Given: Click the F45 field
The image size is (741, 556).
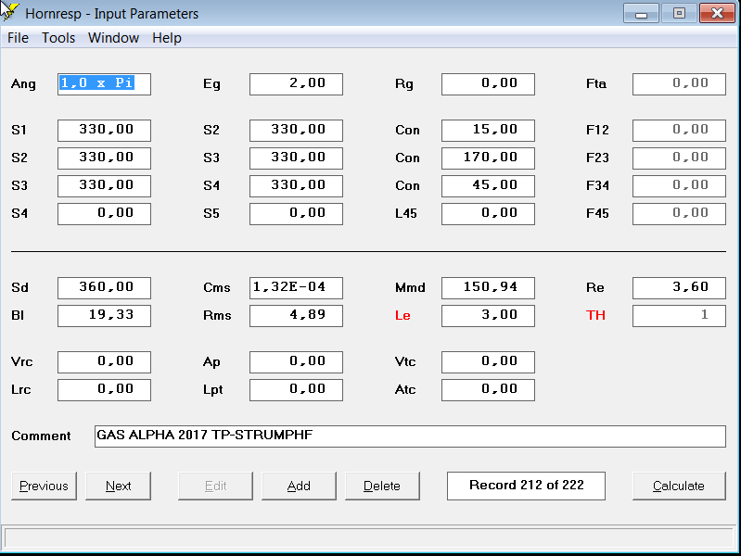Looking at the screenshot, I should click(679, 214).
